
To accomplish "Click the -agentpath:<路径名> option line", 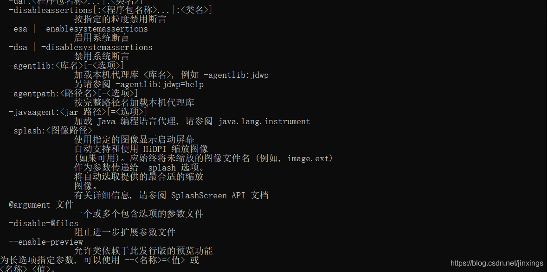I will point(73,94).
